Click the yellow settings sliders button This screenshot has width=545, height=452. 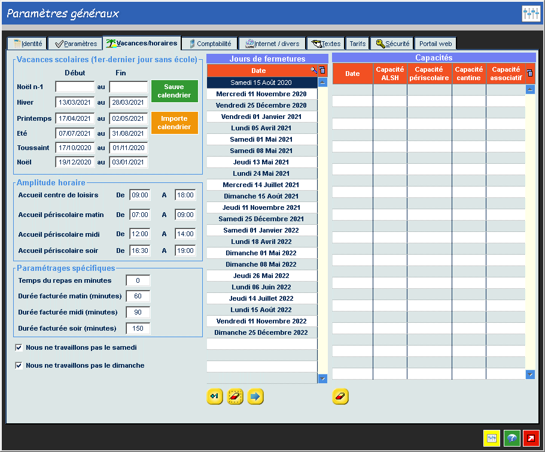click(x=492, y=438)
